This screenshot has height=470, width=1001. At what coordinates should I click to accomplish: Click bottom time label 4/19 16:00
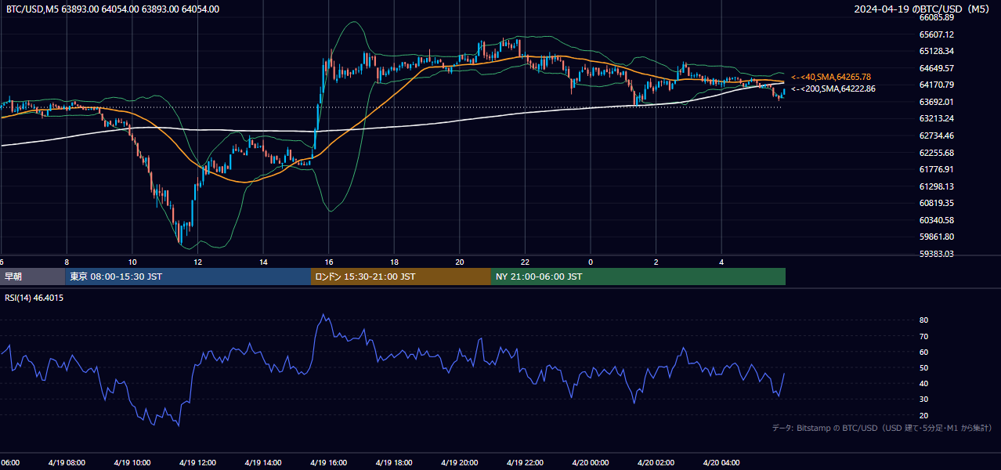tap(328, 463)
